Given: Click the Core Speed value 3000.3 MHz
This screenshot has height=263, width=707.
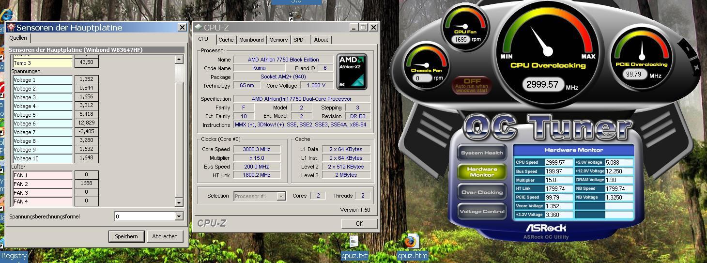Looking at the screenshot, I should [x=257, y=149].
